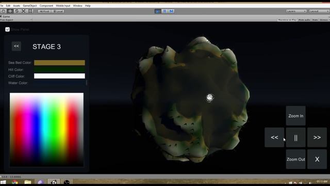Open the Window menu

click(78, 6)
